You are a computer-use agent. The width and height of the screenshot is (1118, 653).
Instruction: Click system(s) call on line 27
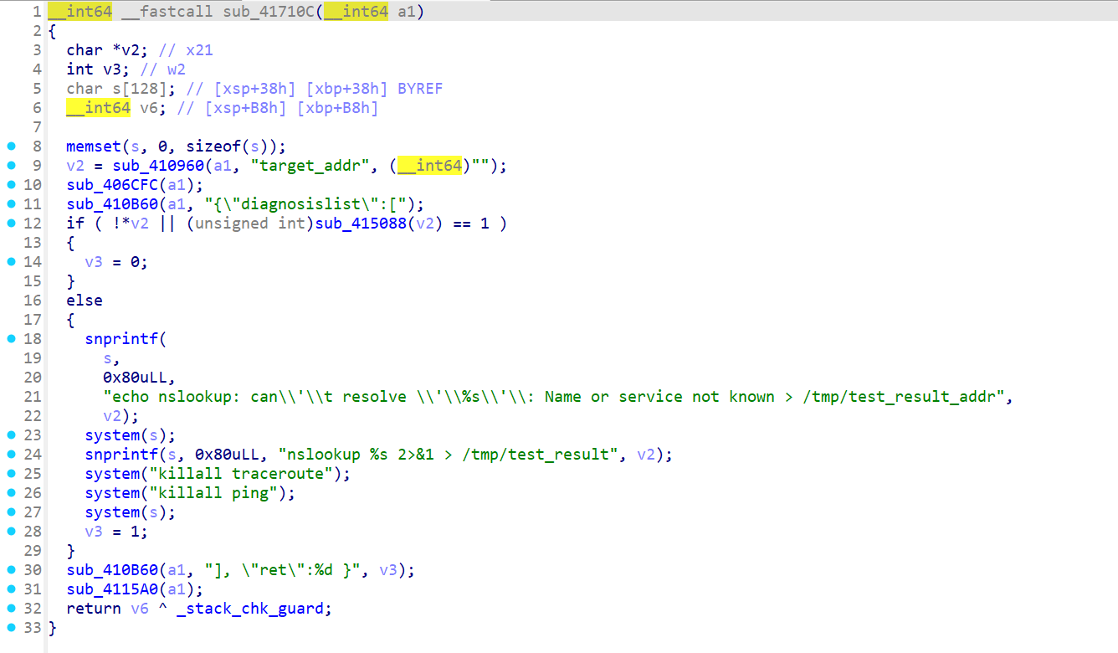point(130,512)
